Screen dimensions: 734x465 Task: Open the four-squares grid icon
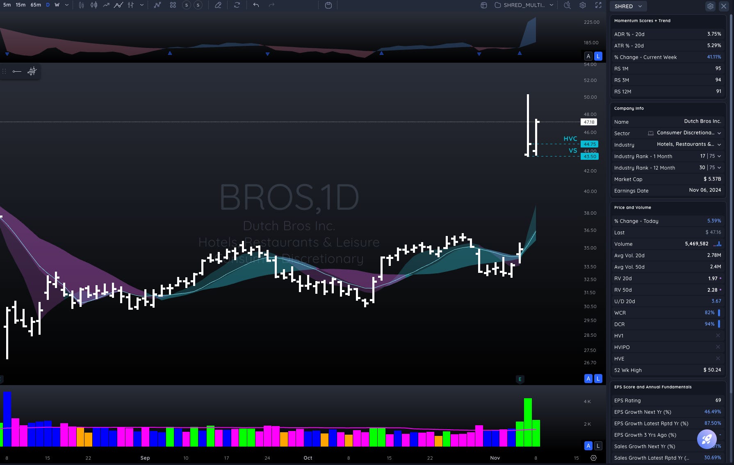click(173, 5)
